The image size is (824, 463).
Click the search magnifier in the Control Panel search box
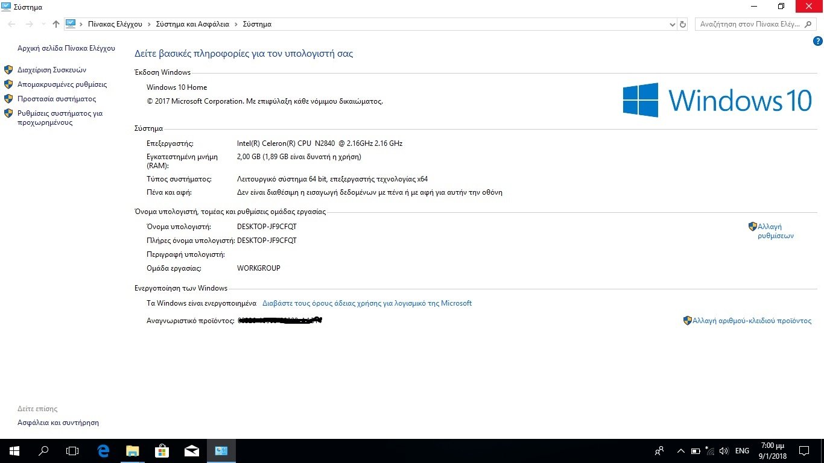click(808, 24)
